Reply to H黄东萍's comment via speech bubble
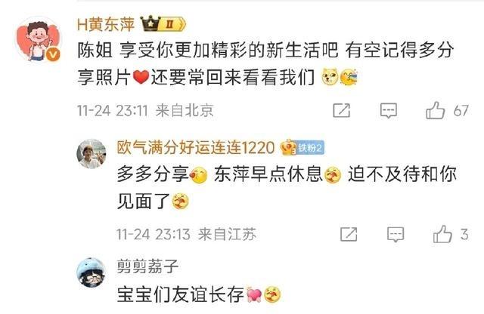Image resolution: width=484 pixels, height=314 pixels. tap(388, 111)
